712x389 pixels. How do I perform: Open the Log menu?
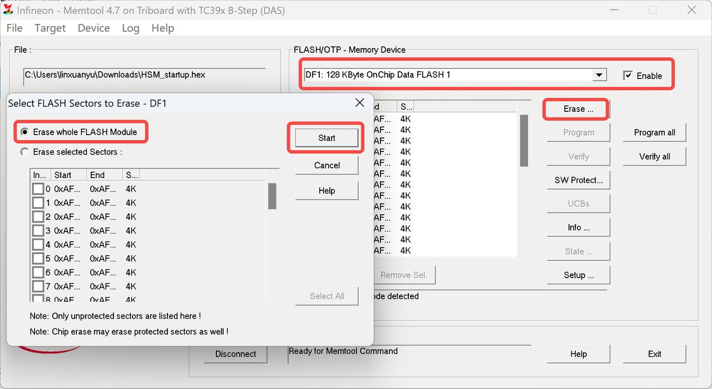pyautogui.click(x=131, y=28)
